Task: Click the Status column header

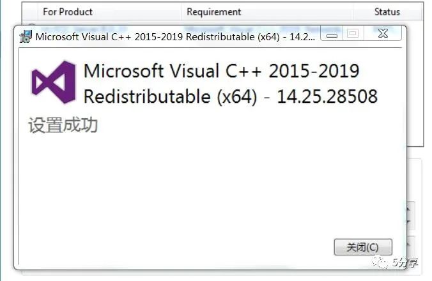Action: [387, 11]
